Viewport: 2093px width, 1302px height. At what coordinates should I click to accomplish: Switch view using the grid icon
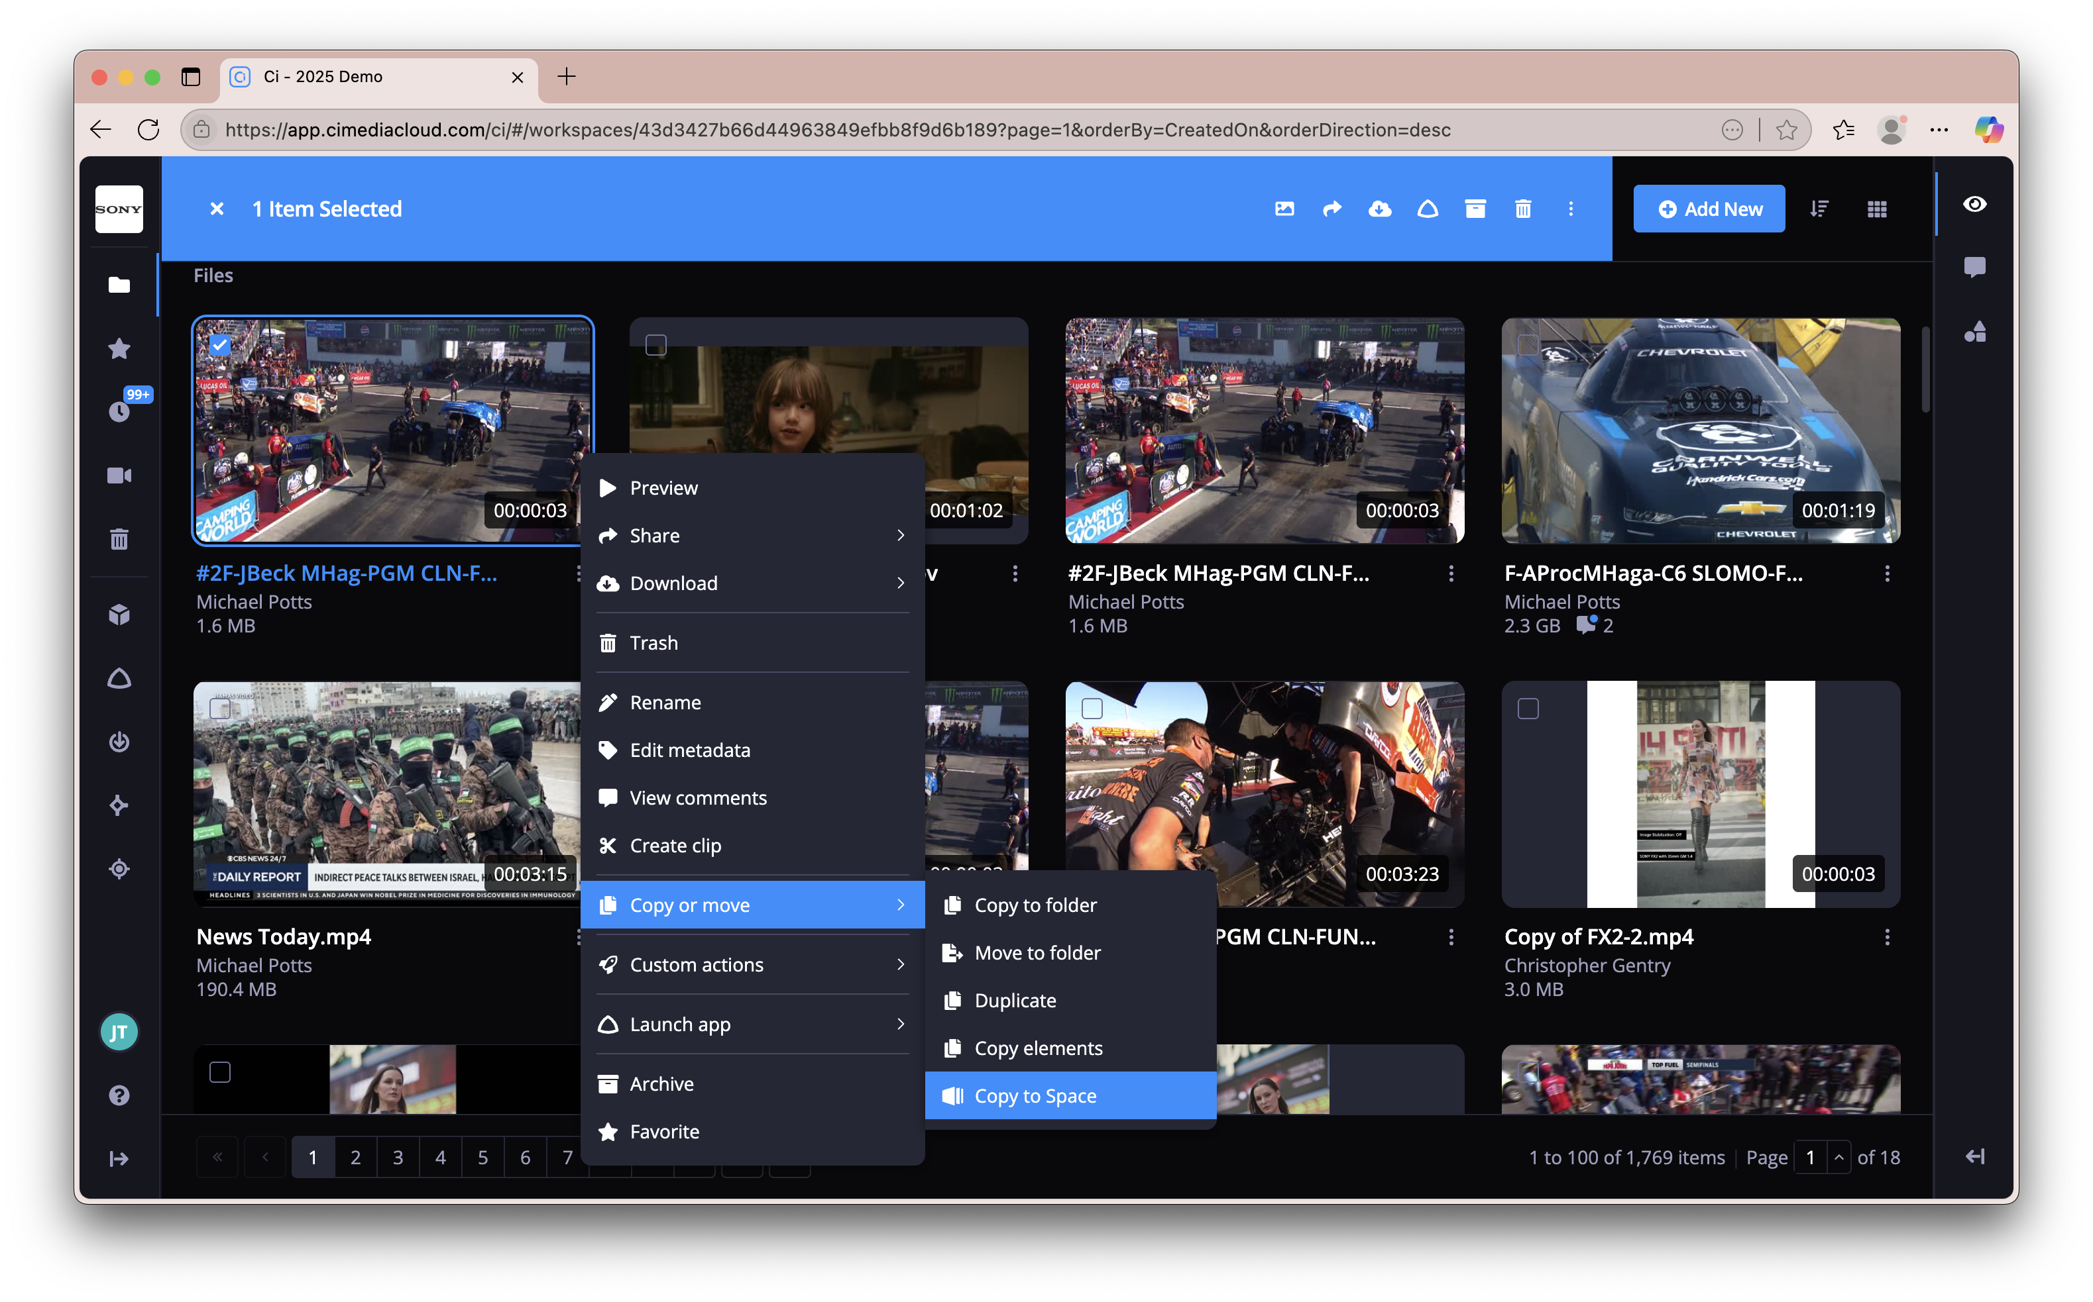[x=1877, y=209]
